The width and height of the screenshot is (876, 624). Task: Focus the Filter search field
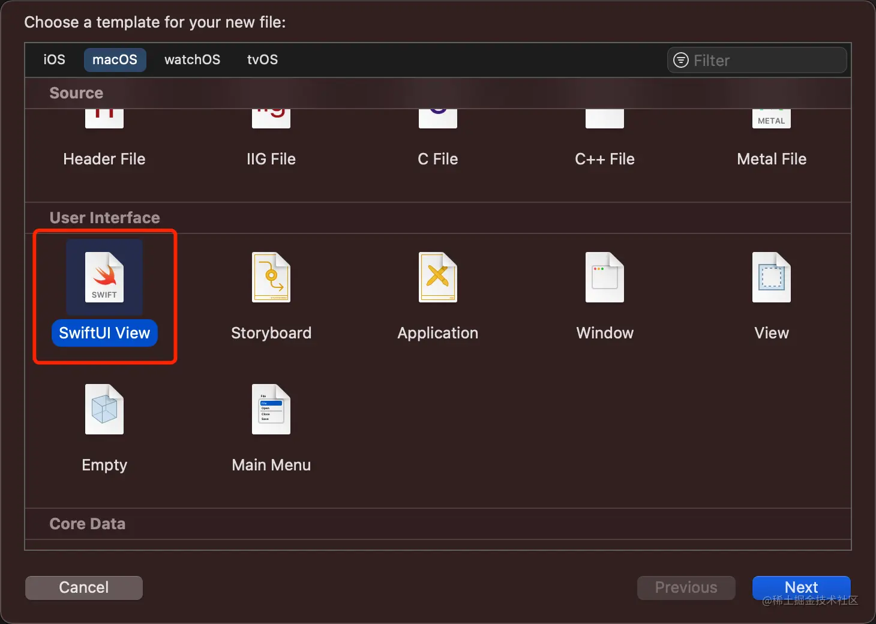pyautogui.click(x=757, y=60)
